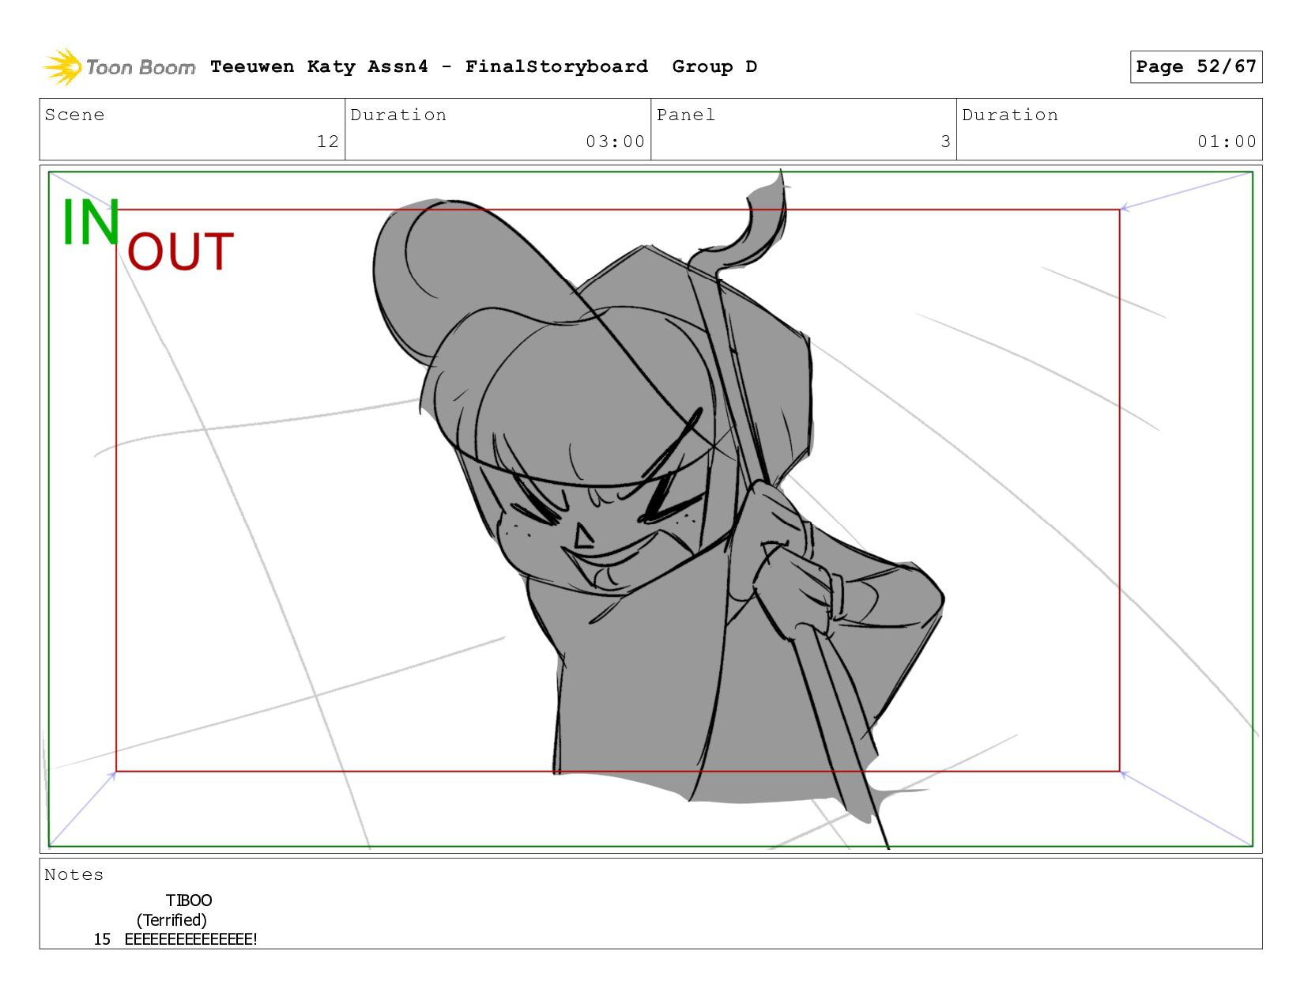The height and width of the screenshot is (1008, 1304).
Task: Click the title 'Teeuwen Katy Assn4 - FinalStoryboard'
Action: [x=429, y=66]
